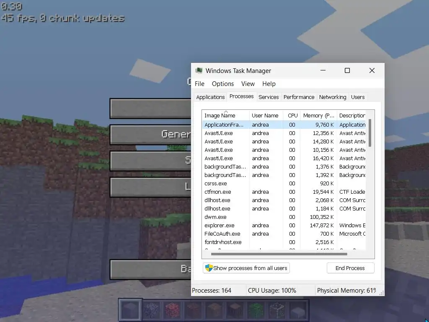Select the wooden planks hotbar slot
The height and width of the screenshot is (322, 429).
tap(214, 310)
